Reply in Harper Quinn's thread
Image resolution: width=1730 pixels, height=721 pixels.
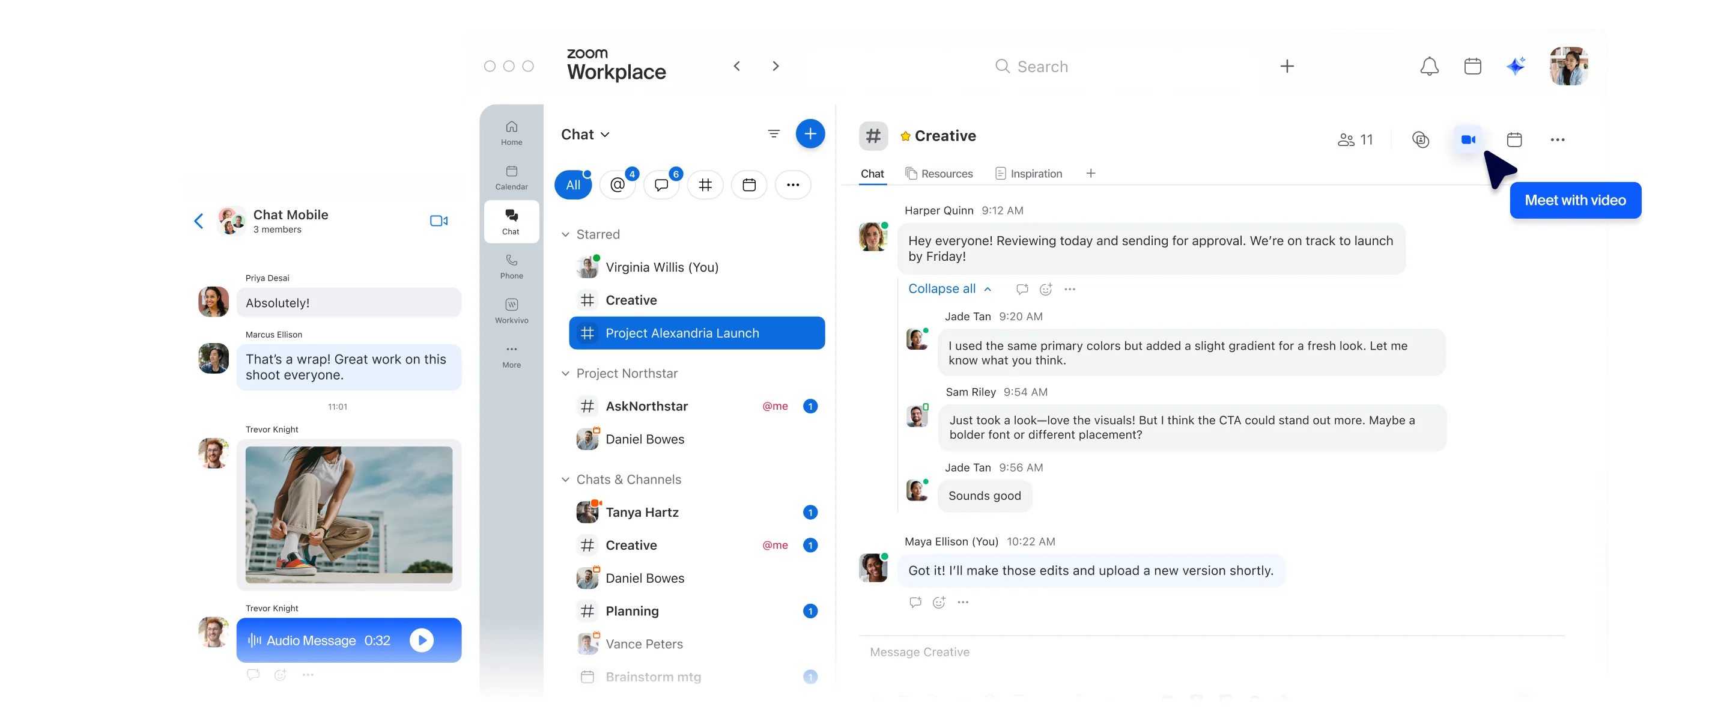[1021, 289]
